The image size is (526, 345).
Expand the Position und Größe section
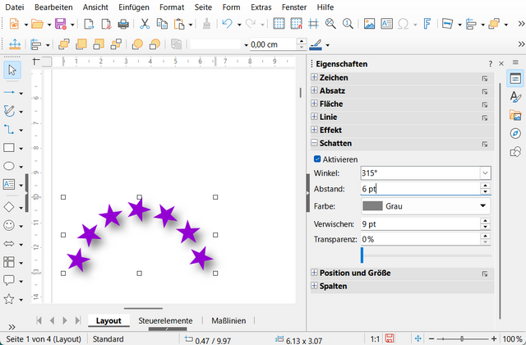click(315, 273)
